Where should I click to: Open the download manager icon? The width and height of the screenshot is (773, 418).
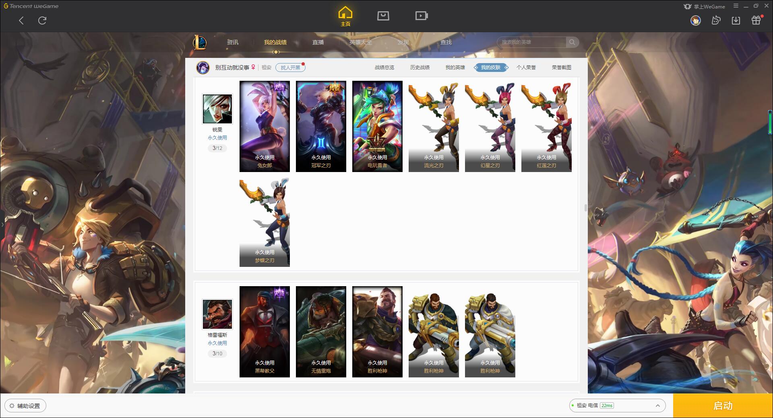pos(736,20)
